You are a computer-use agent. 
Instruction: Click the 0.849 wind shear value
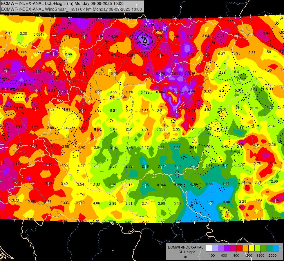coord(37,72)
